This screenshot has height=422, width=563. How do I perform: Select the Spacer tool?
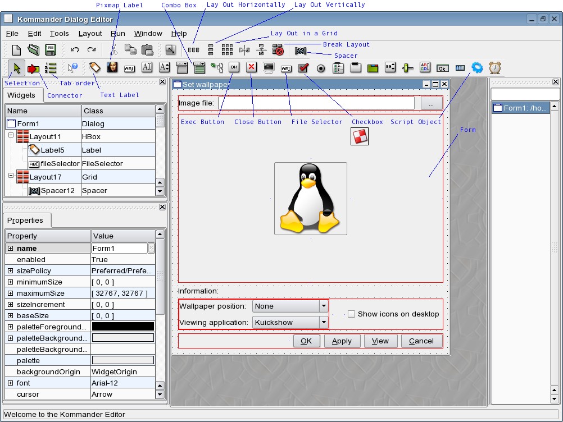301,51
